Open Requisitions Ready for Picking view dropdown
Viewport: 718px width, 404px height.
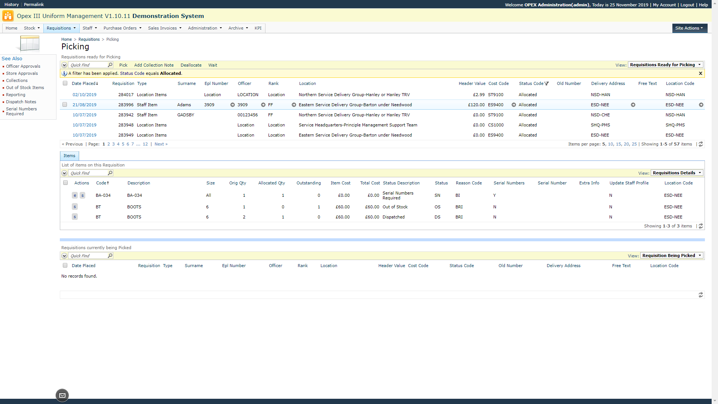(665, 65)
